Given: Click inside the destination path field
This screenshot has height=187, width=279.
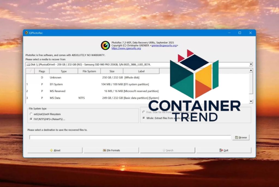Looking at the screenshot, I should click(x=130, y=137).
